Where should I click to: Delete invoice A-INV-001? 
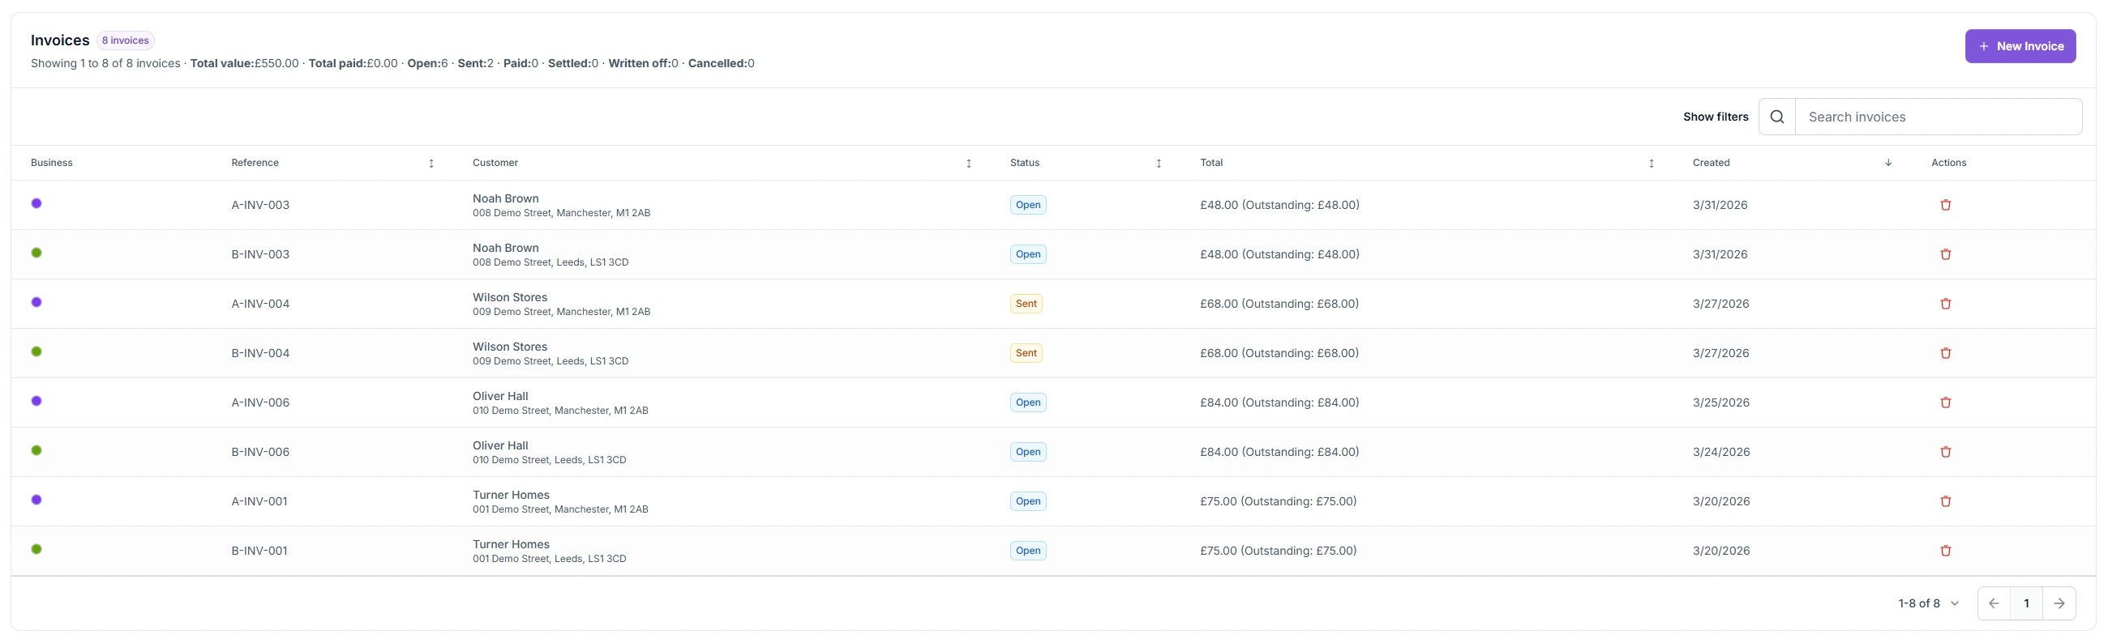1945,501
